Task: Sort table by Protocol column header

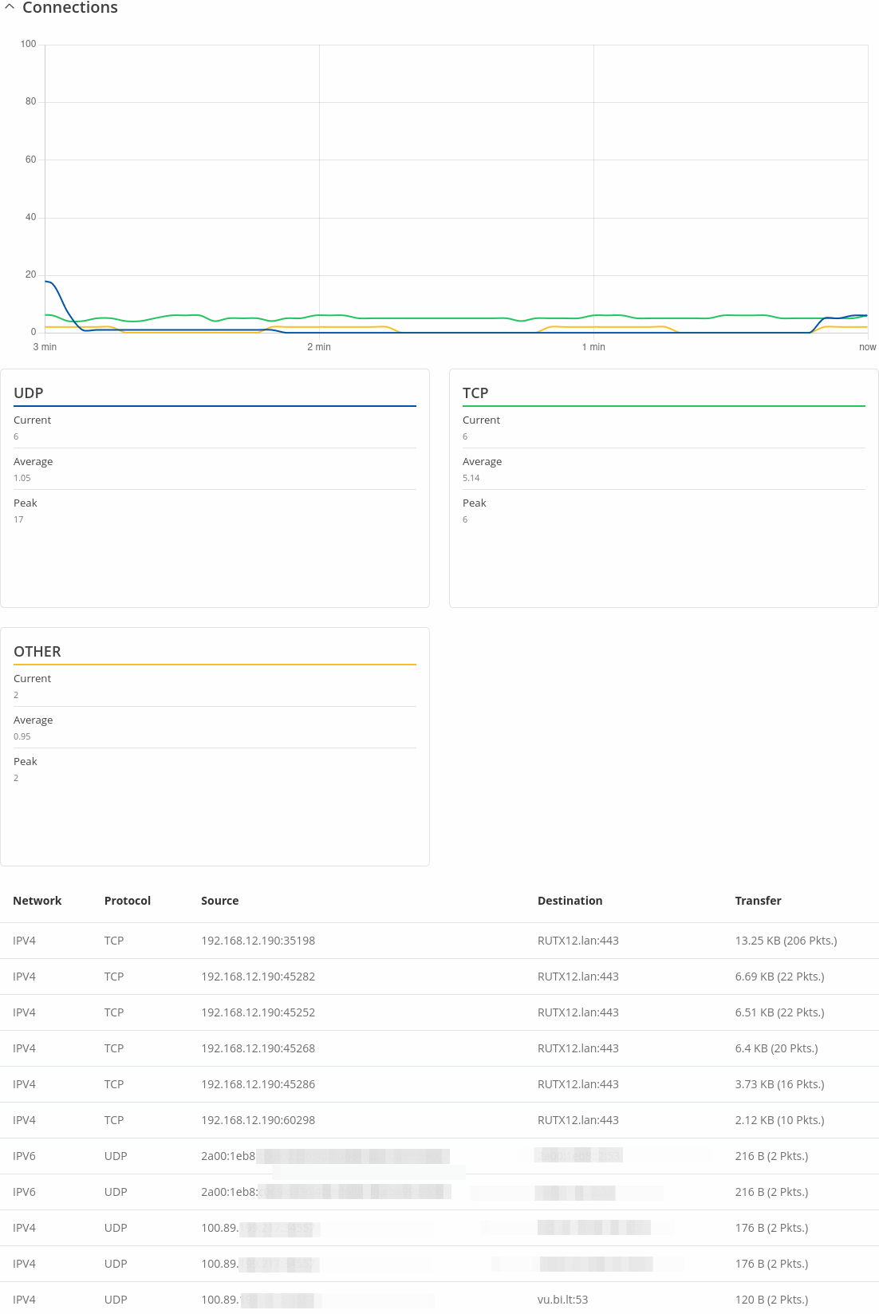Action: click(128, 901)
